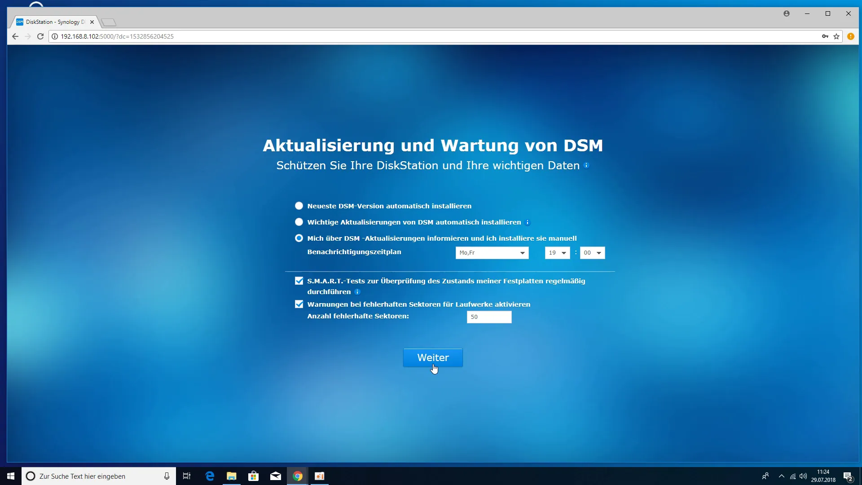Bookmark this page with star icon
The image size is (862, 485).
point(836,36)
